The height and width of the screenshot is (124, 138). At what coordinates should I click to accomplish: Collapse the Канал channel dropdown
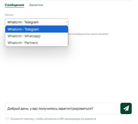[x=36, y=22]
